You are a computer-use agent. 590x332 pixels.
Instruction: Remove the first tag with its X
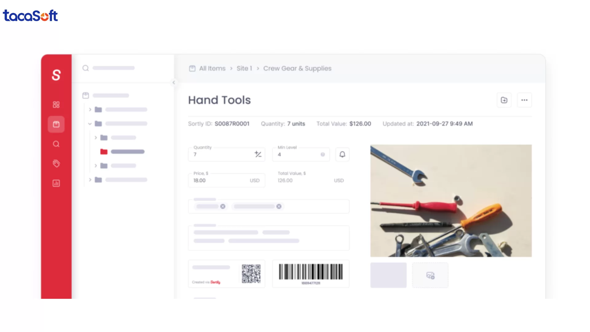(x=223, y=206)
